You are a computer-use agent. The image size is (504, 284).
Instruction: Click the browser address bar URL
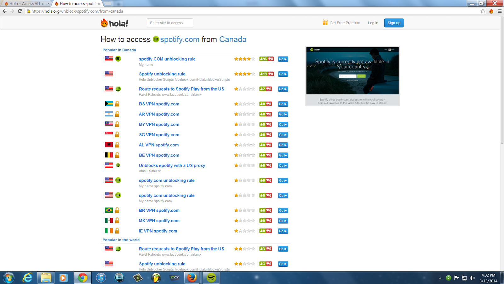(x=77, y=11)
